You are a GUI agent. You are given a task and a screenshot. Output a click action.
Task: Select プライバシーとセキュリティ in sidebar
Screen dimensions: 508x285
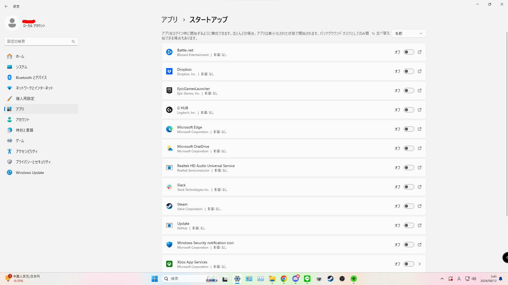[x=33, y=162]
